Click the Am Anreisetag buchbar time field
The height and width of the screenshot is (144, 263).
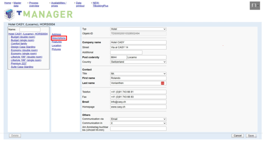click(138, 129)
